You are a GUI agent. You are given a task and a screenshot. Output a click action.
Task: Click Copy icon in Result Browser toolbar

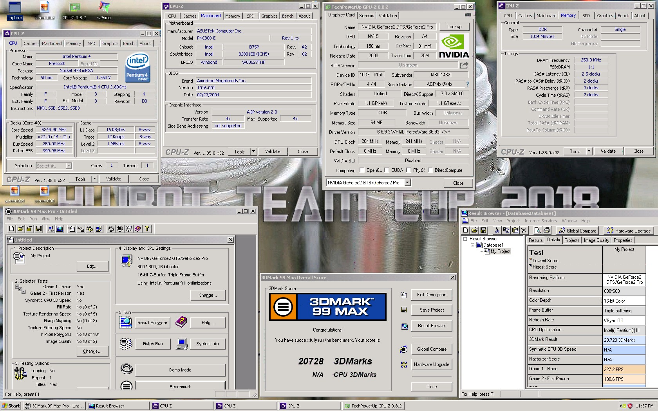point(506,230)
